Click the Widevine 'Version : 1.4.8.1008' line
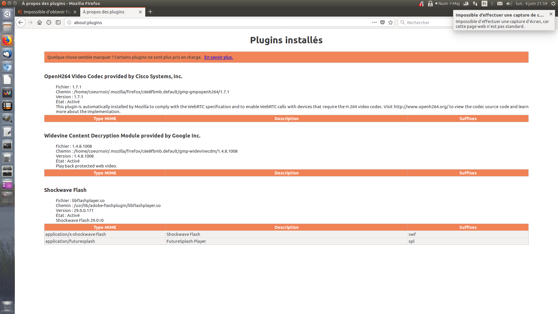Viewport: 558px width, 314px height. tap(75, 156)
